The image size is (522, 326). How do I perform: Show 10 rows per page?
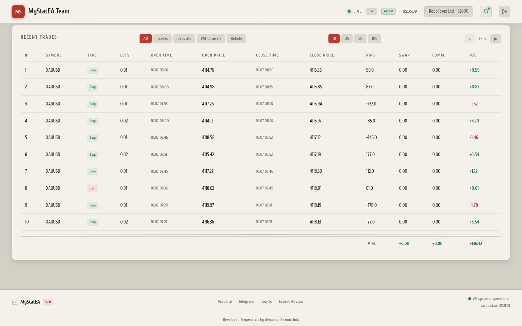334,39
